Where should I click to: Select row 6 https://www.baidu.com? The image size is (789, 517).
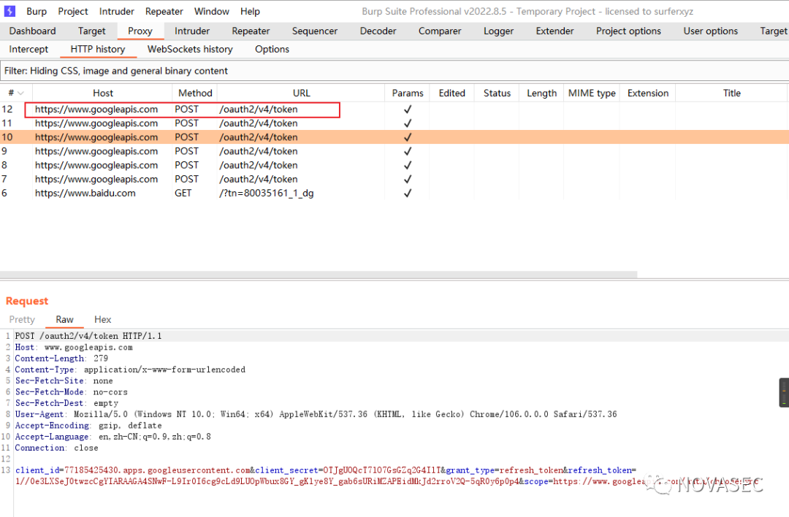coord(85,193)
